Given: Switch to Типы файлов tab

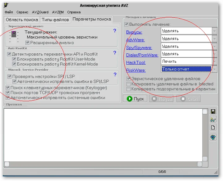Looking at the screenshot, I should point(55,20).
